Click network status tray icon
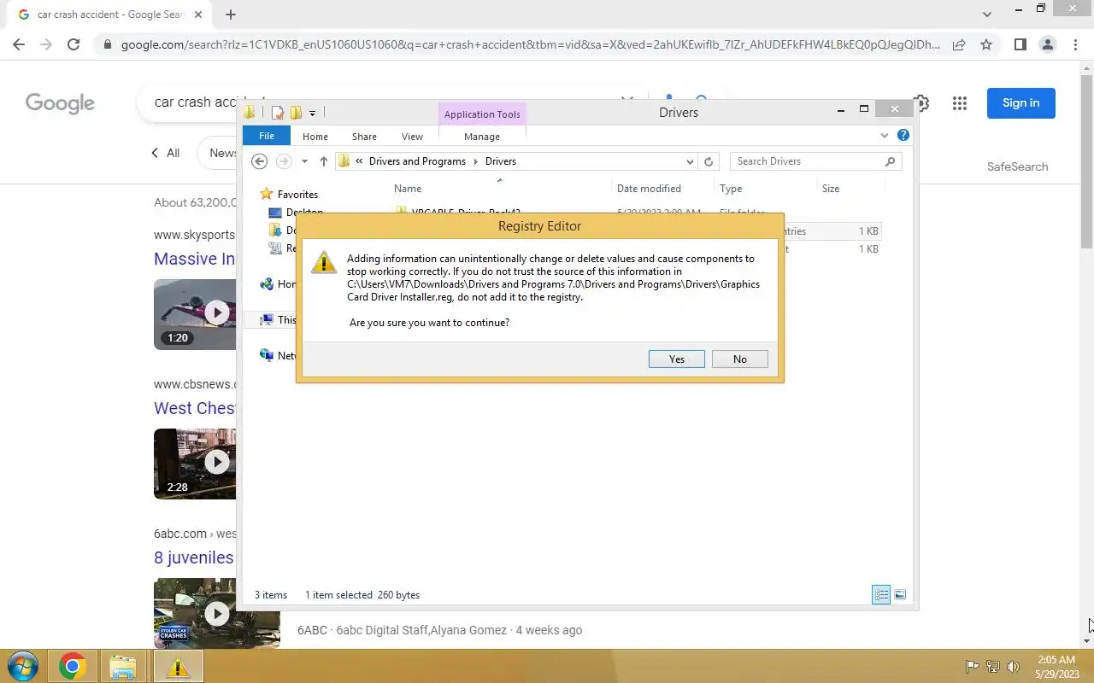Viewport: 1094px width, 683px height. pos(993,667)
